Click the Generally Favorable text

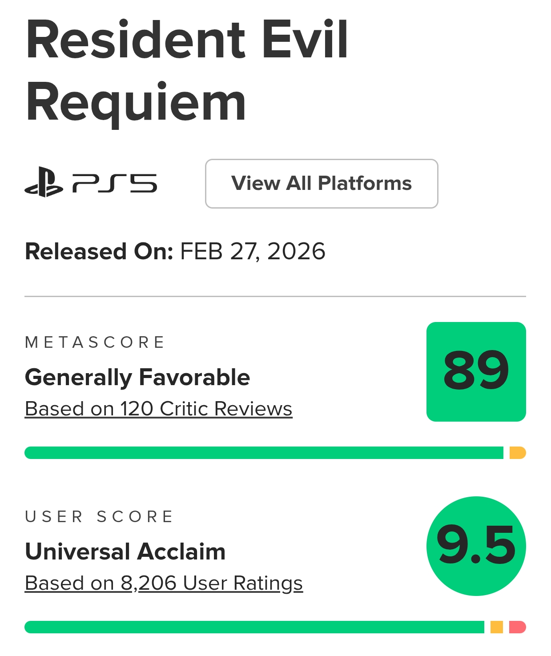pos(137,377)
